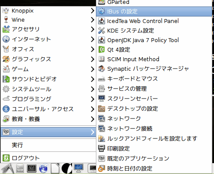Image resolution: width=214 pixels, height=174 pixels.
Task: Open サービスの管理
Action: tap(154, 89)
